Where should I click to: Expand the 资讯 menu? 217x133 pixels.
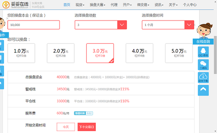coord(159,5)
